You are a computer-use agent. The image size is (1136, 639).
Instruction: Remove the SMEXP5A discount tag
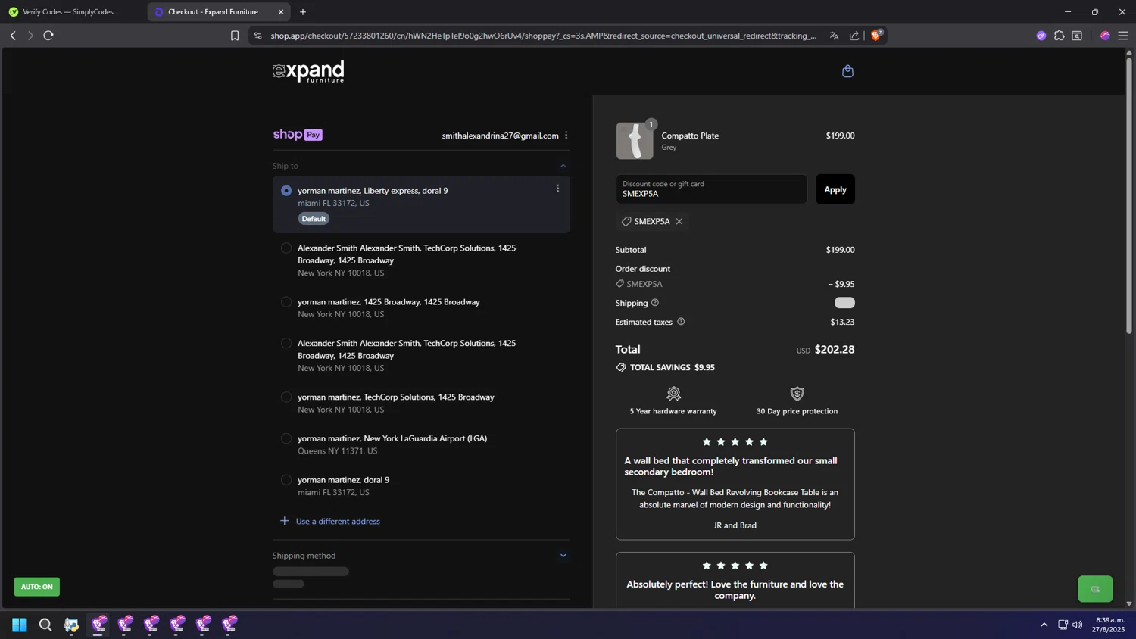679,221
